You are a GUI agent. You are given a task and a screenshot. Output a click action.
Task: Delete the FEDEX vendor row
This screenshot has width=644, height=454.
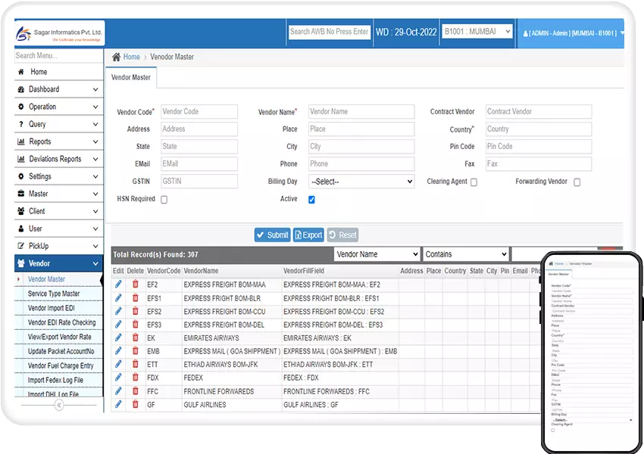coord(135,378)
